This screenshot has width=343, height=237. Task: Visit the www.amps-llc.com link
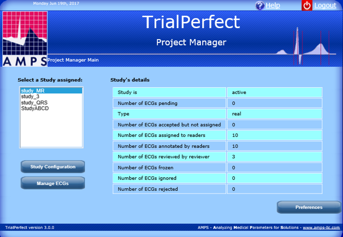point(321,228)
